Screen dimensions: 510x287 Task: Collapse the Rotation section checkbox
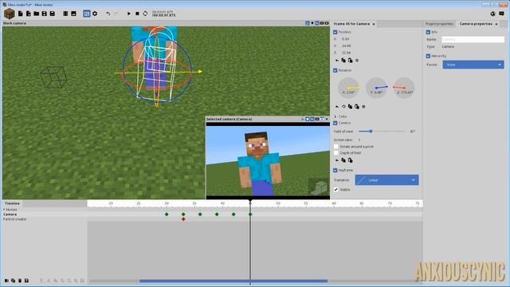click(x=335, y=70)
